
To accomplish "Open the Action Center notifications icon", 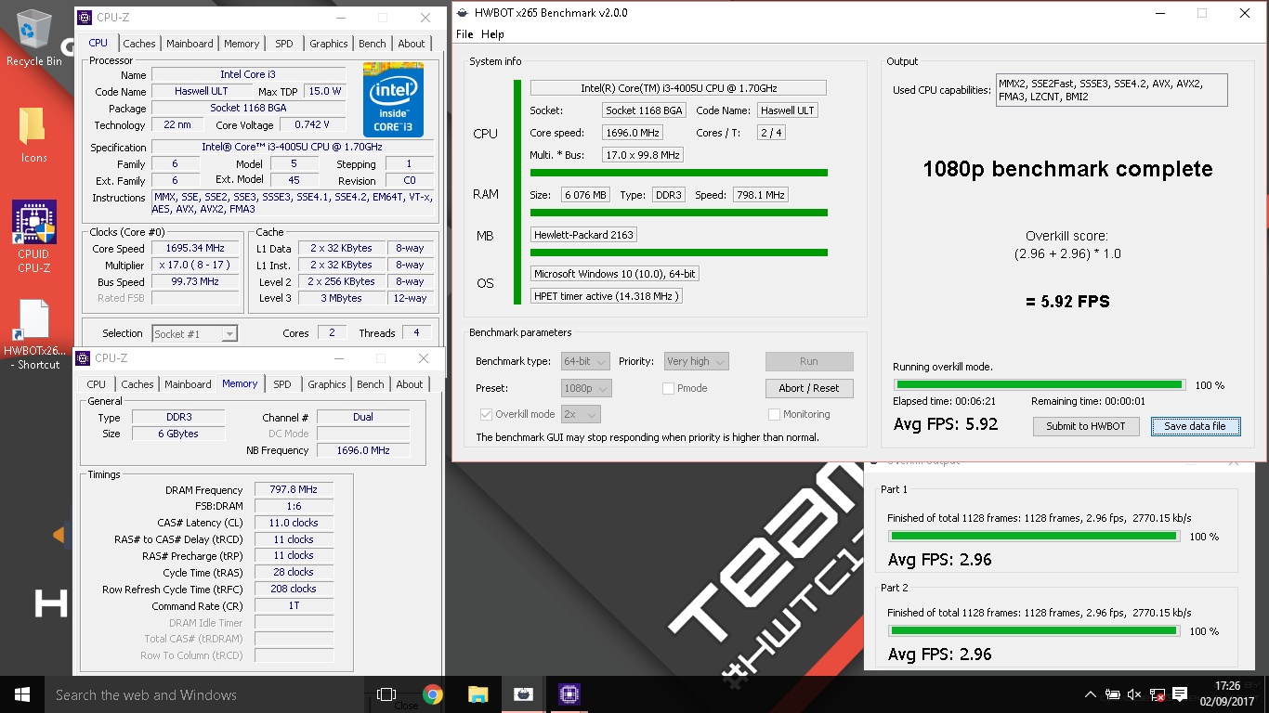I will click(1180, 694).
